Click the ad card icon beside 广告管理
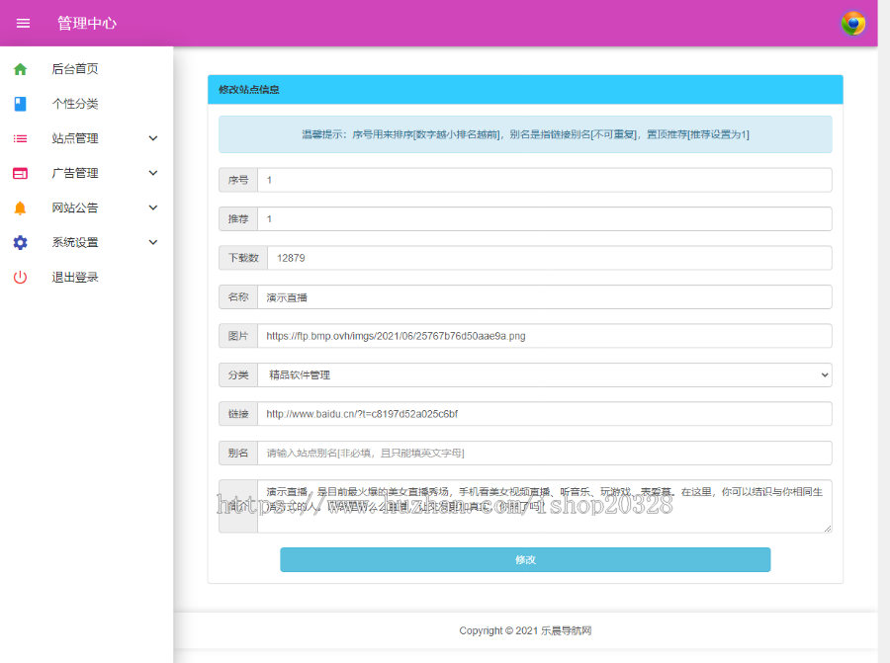This screenshot has height=663, width=890. pos(21,173)
